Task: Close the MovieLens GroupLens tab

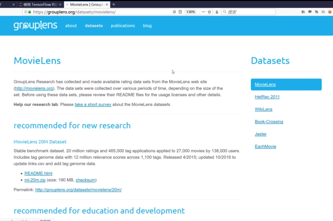Action: (107, 4)
